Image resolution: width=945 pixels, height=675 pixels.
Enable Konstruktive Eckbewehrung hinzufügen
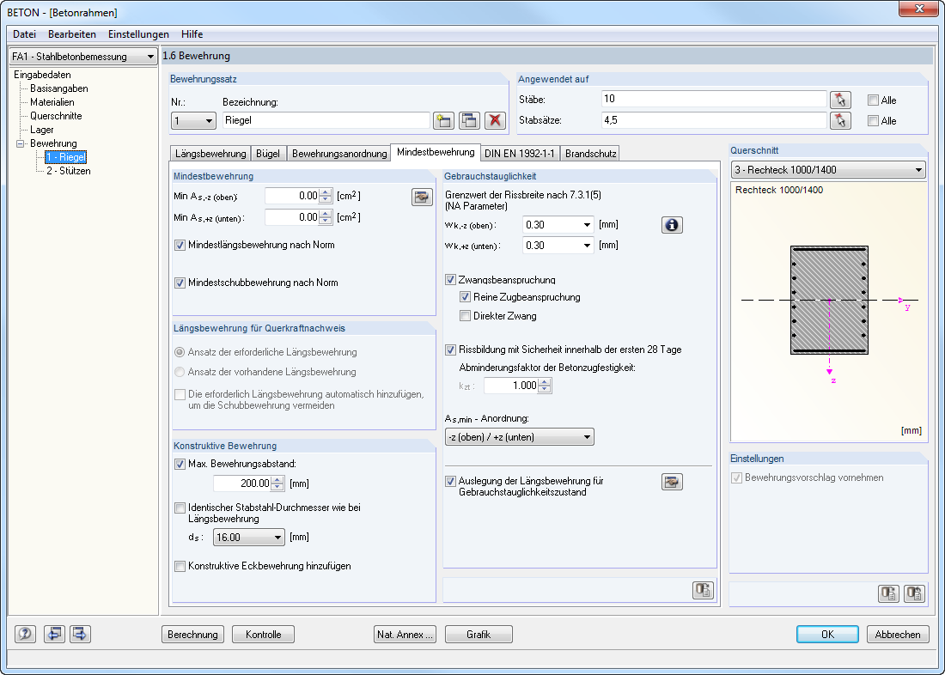click(180, 566)
